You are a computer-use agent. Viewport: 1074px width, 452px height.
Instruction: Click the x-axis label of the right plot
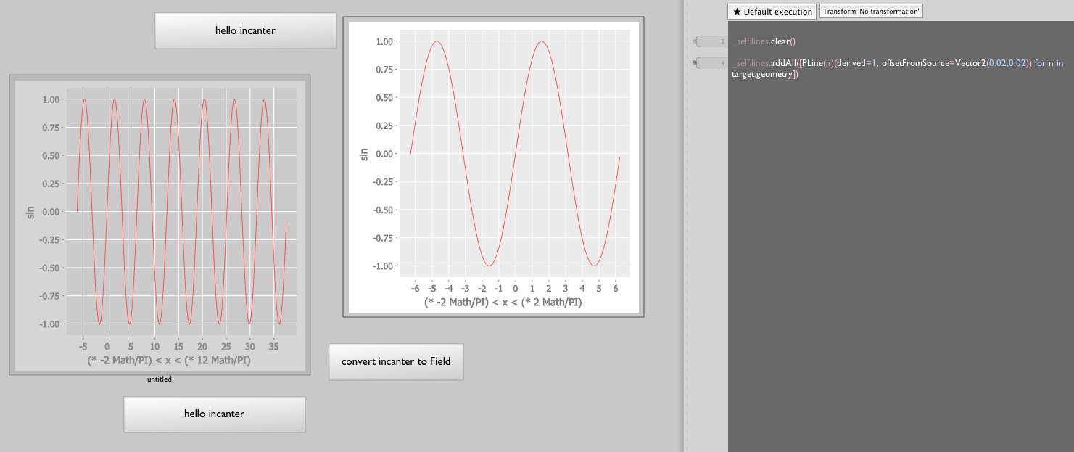pyautogui.click(x=503, y=302)
